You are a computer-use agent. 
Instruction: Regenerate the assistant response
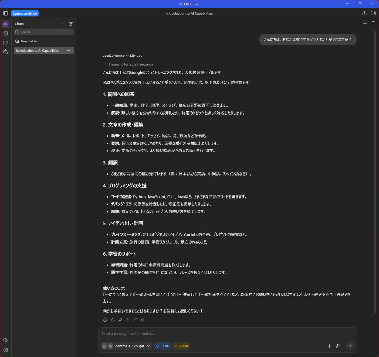point(113,320)
